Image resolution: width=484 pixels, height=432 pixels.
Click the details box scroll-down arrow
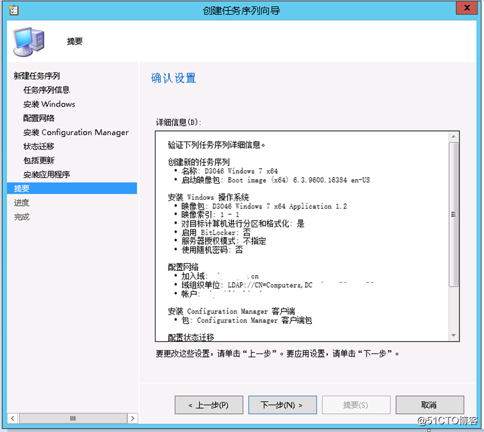pos(453,336)
